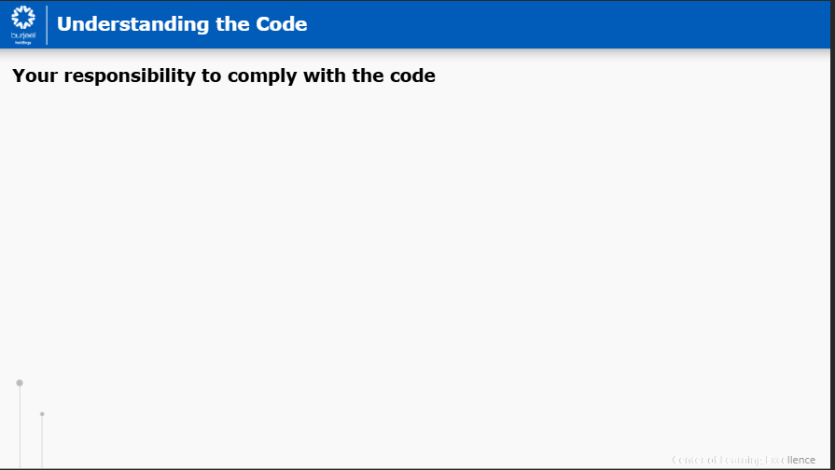Click the Burjeel star logo icon
Image resolution: width=835 pixels, height=470 pixels.
coord(23,18)
